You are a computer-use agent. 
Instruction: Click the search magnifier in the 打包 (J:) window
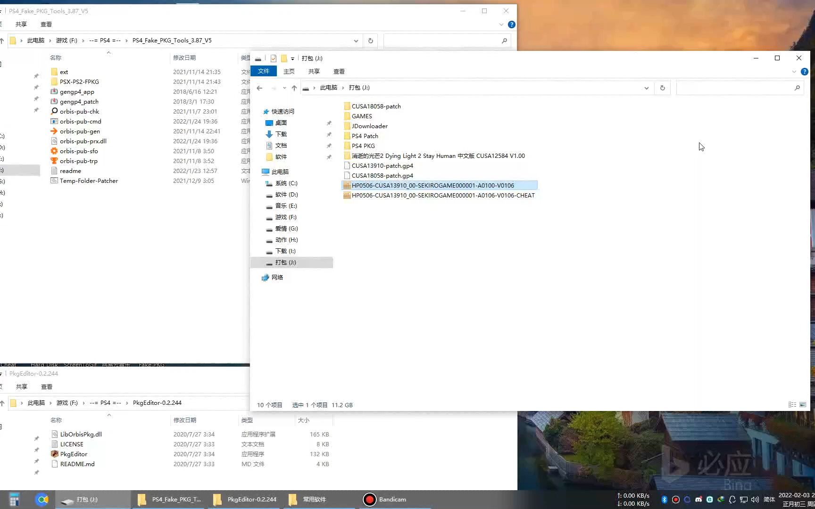pos(797,88)
